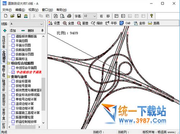Viewport: 180px width, 134px height.
Task: Switch to the 隧道分析 side tab
Action: pyautogui.click(x=4, y=86)
